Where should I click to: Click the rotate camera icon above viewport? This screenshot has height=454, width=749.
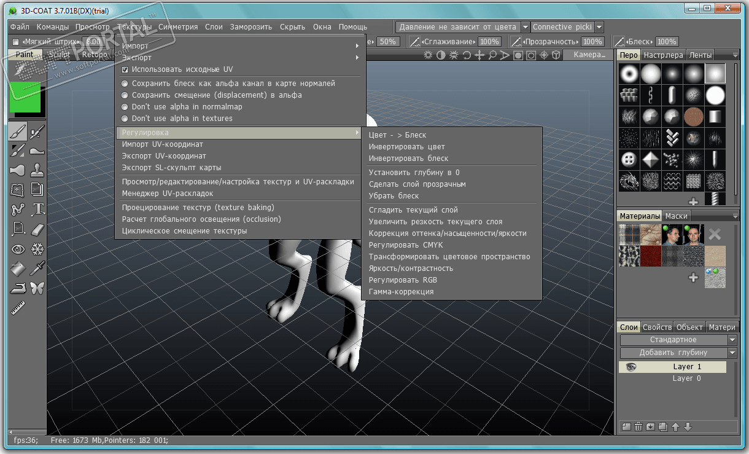click(467, 55)
